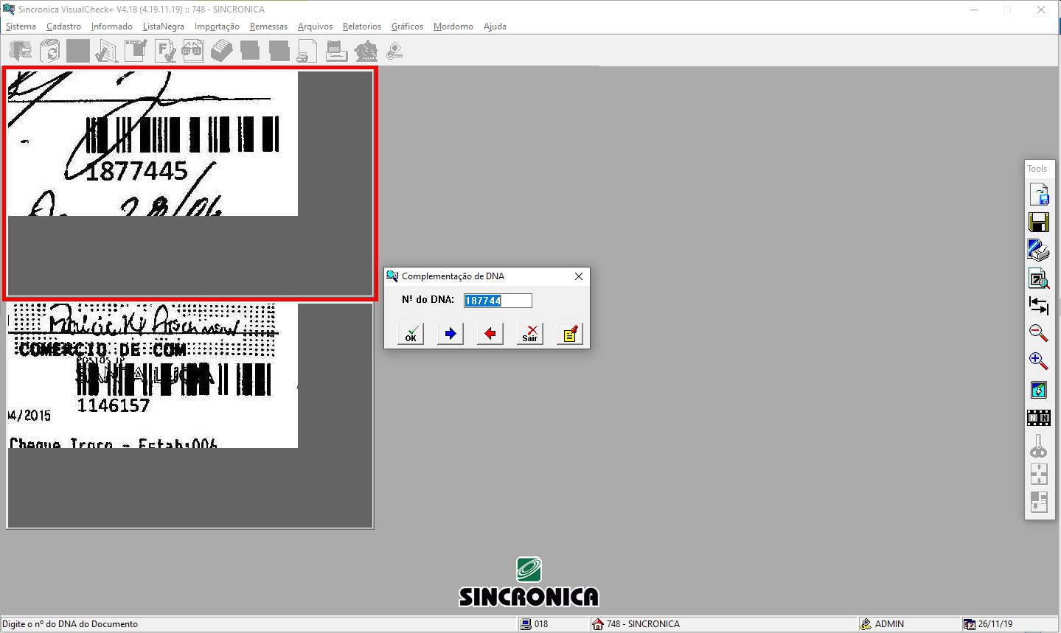Screen dimensions: 1061x633
Task: Select the zoom in magnifier tool
Action: tap(1038, 361)
